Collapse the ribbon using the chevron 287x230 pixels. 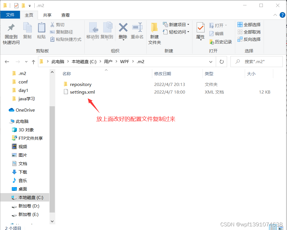275,15
